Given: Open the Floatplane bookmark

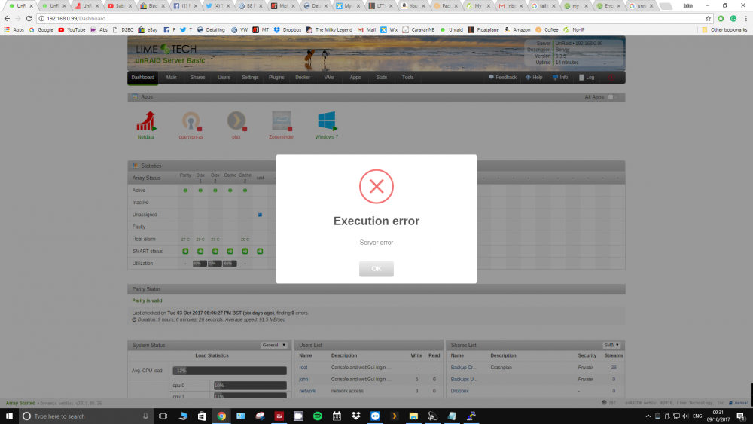Looking at the screenshot, I should coord(483,30).
